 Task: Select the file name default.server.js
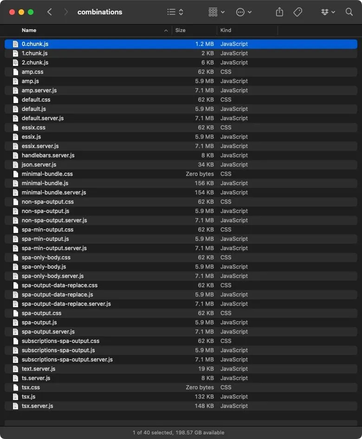tap(43, 118)
